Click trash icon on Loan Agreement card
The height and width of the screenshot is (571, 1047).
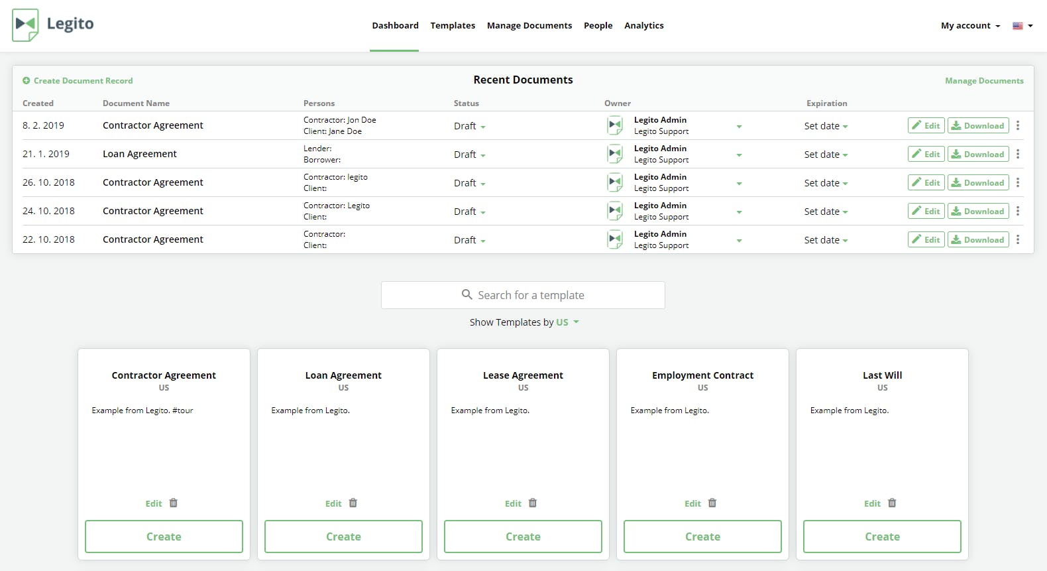pyautogui.click(x=353, y=503)
